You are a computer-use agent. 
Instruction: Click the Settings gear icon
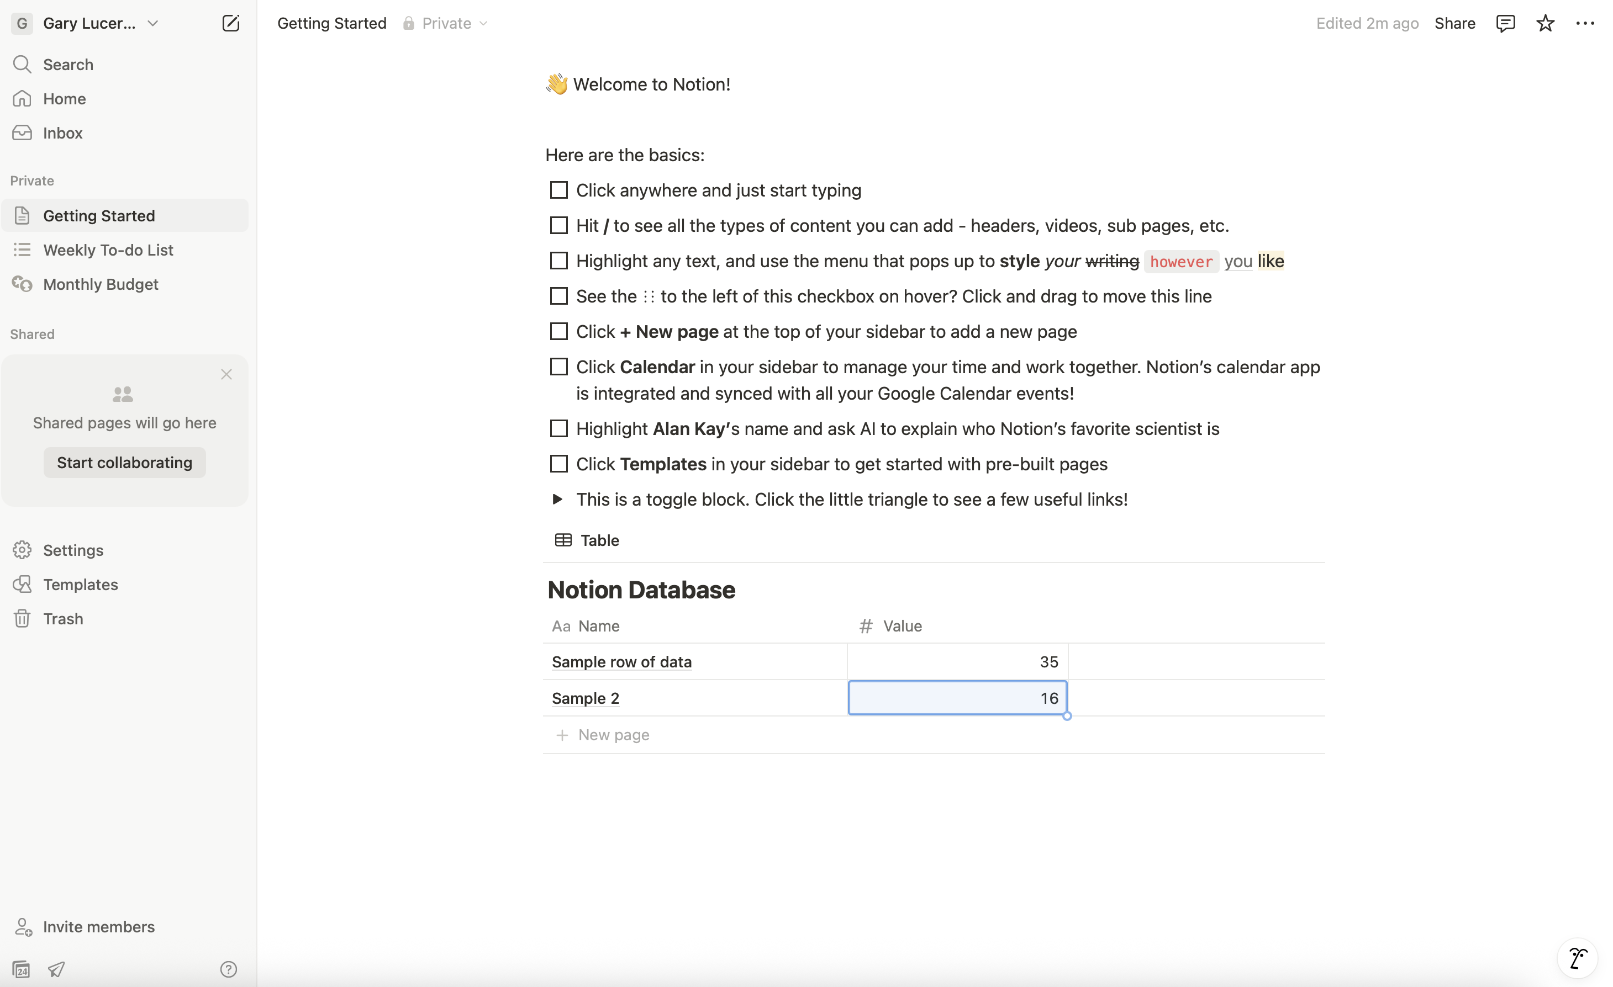point(22,550)
